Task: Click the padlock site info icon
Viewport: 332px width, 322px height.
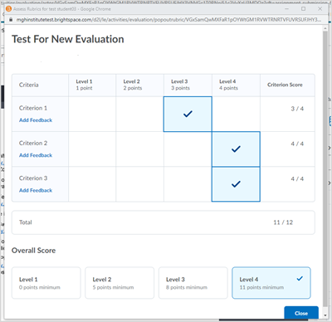Action: 11,20
